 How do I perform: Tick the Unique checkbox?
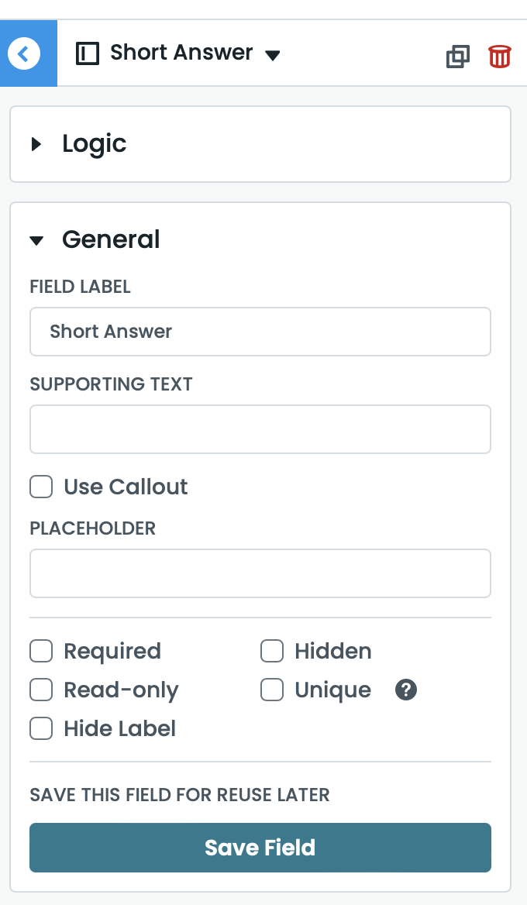(x=272, y=690)
